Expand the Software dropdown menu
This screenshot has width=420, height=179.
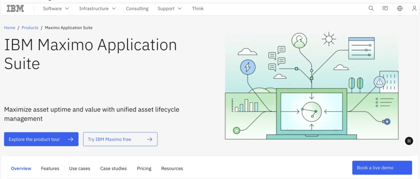coord(56,9)
